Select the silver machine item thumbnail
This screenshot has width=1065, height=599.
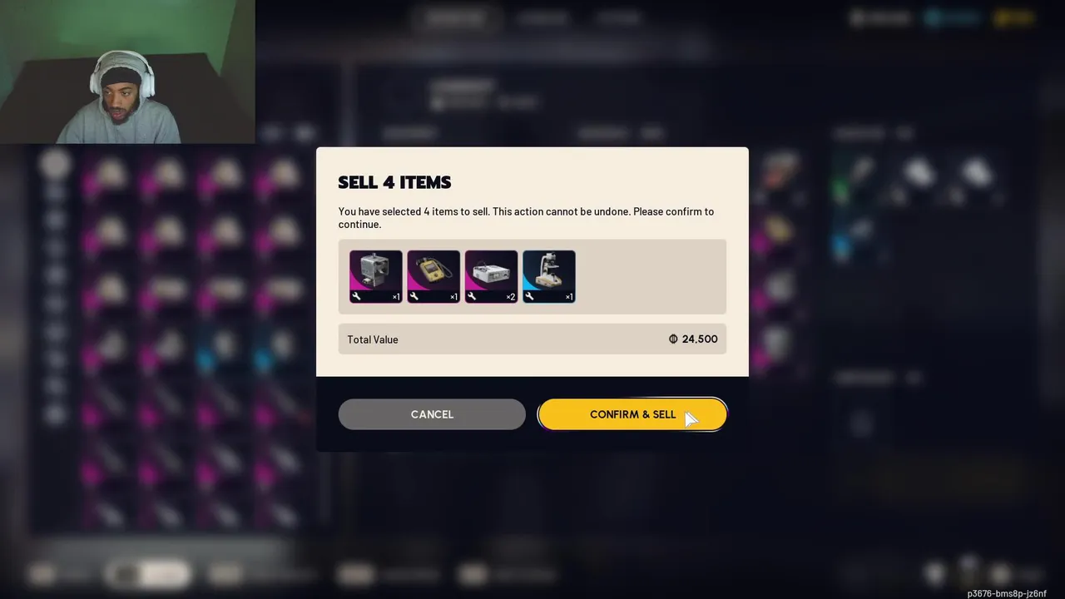(x=375, y=276)
